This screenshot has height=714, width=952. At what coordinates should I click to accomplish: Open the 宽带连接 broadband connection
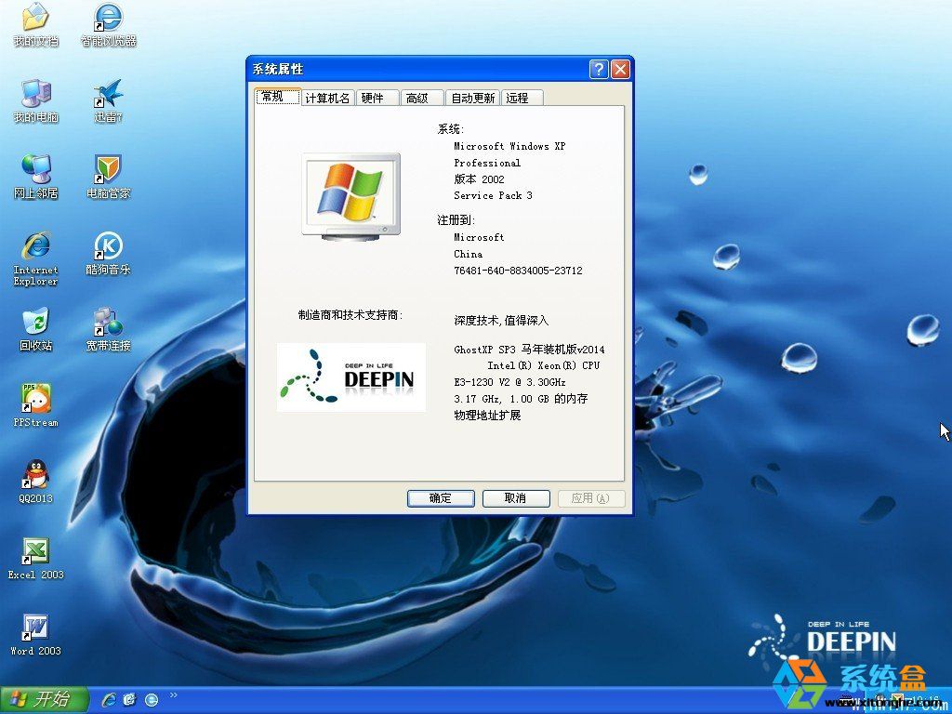point(107,324)
